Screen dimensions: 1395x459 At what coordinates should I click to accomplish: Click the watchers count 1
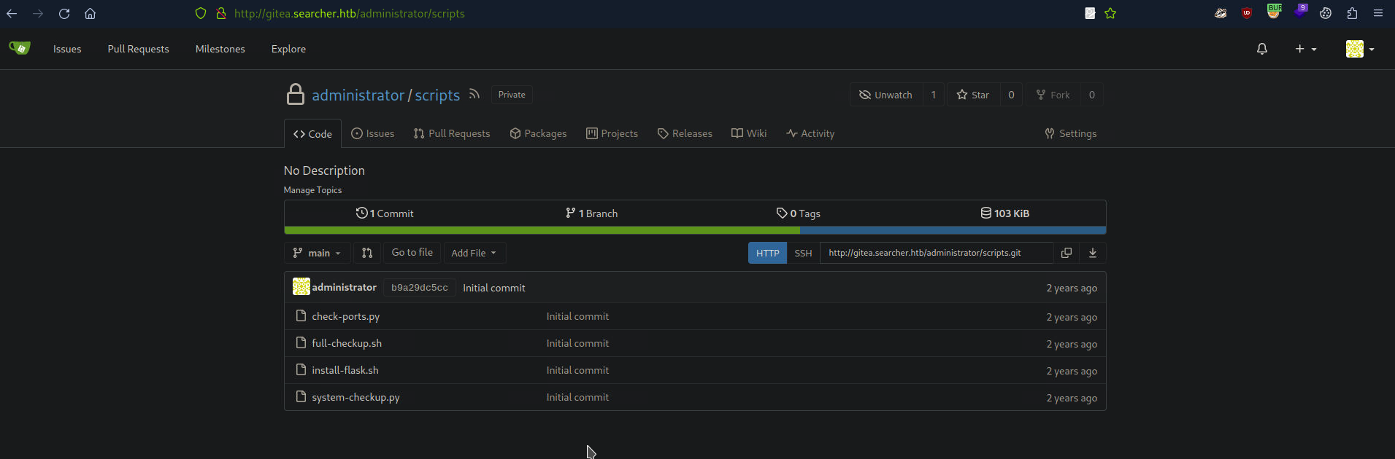tap(933, 95)
